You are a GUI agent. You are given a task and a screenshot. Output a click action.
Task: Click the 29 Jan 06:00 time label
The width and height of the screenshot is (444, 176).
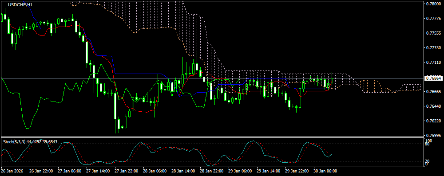click(x=240, y=171)
